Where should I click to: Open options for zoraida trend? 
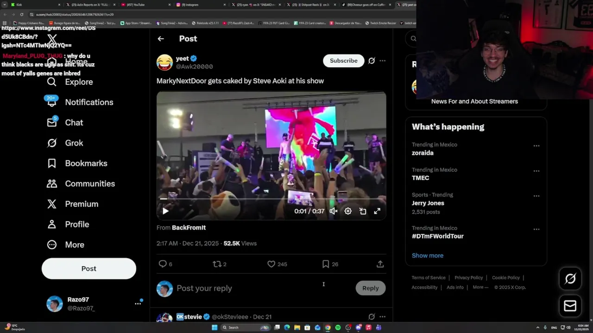point(536,146)
